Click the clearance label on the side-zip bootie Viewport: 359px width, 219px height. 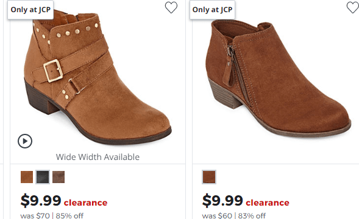pyautogui.click(x=268, y=203)
